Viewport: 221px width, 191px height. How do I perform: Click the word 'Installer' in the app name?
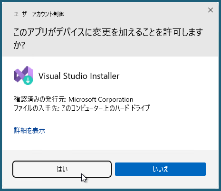click(105, 76)
